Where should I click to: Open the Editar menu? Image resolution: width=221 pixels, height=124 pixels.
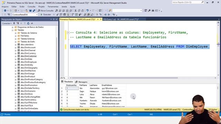pos(14,7)
